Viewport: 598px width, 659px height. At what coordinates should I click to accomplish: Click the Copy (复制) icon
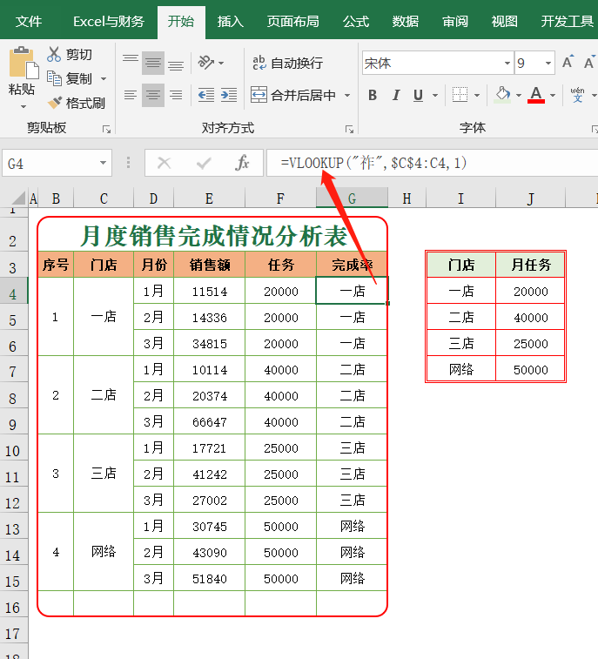(54, 78)
